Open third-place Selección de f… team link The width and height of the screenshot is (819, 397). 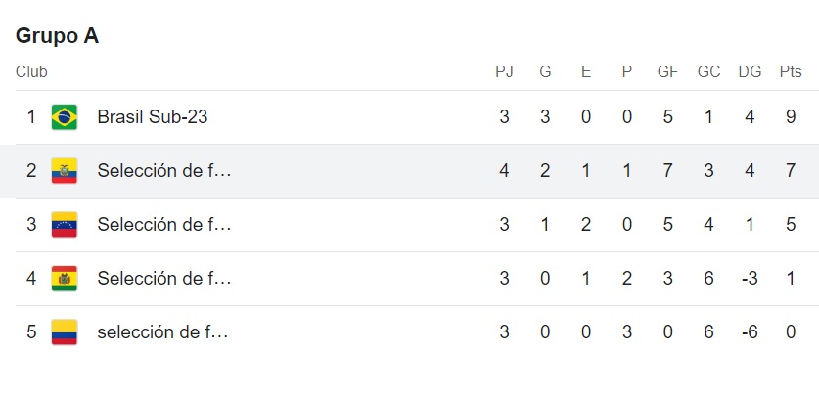click(x=163, y=225)
